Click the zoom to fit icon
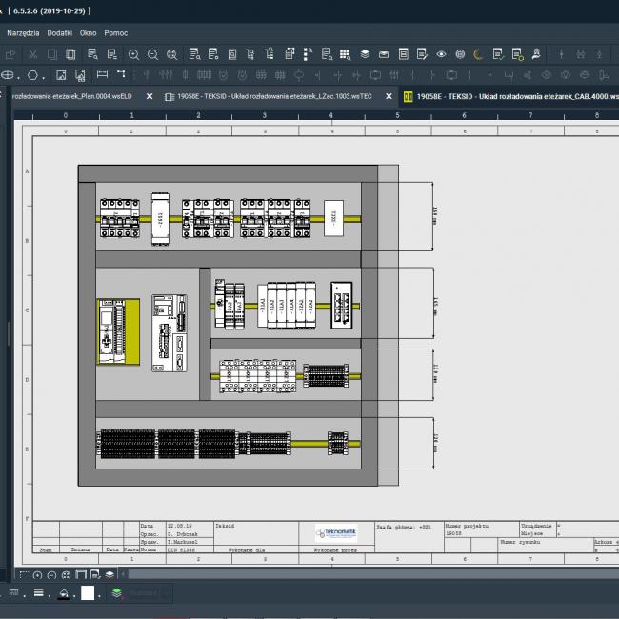619x619 pixels. 171,54
